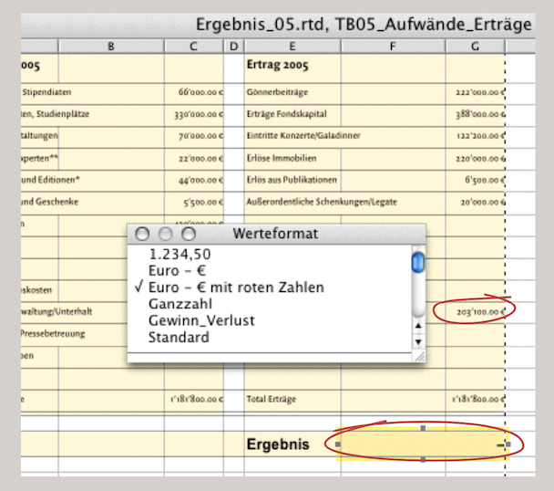
Task: Close the Werteformat palette
Action: coord(142,234)
